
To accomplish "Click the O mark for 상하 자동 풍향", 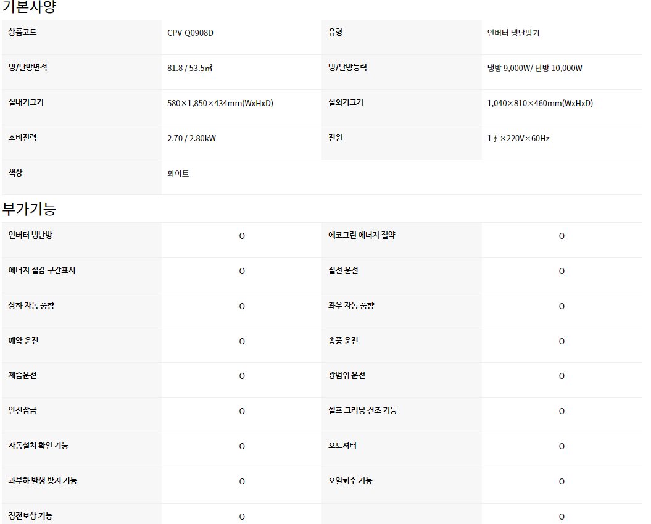I will 242,306.
